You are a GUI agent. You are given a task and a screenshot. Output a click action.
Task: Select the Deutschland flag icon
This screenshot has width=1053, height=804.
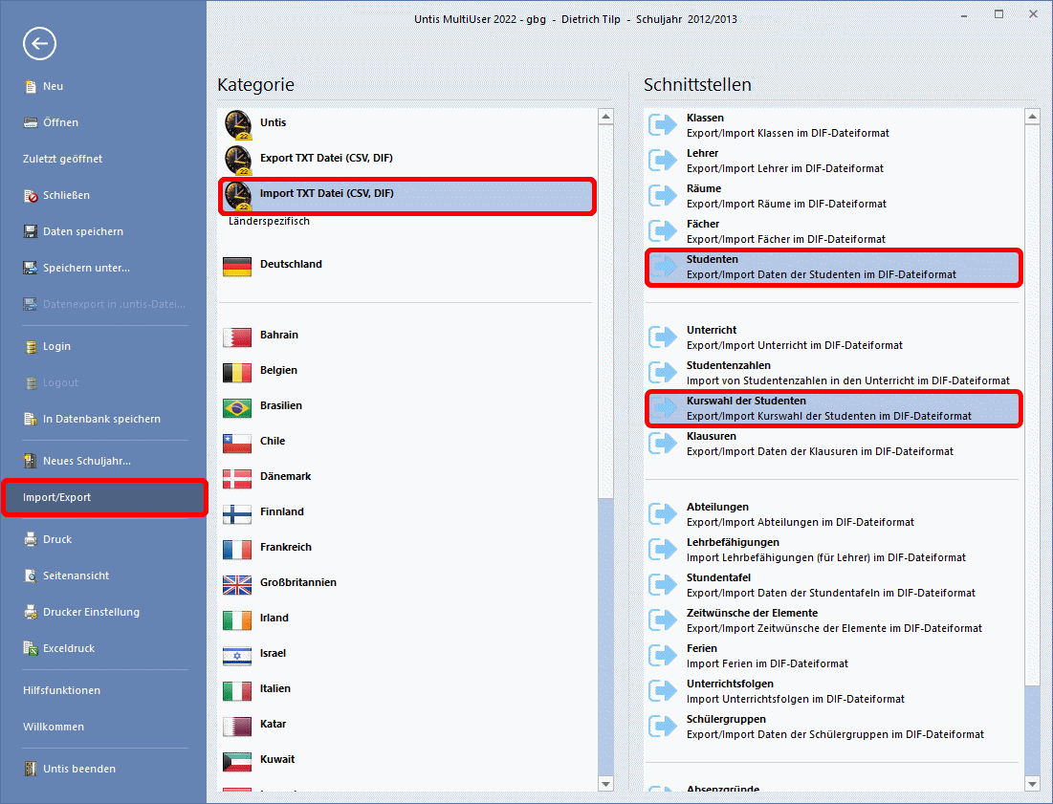[237, 265]
